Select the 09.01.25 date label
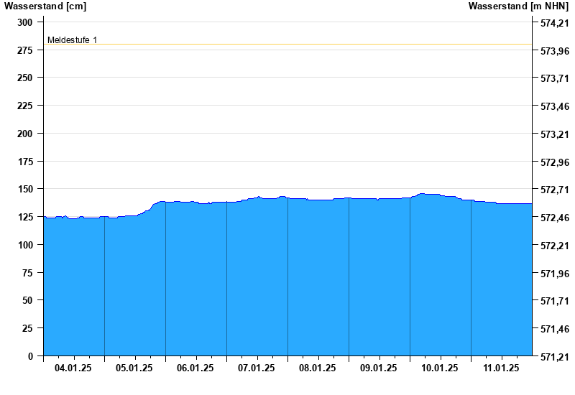This screenshot has height=395, width=575. pos(379,368)
